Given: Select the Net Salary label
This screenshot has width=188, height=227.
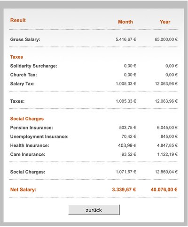Looking at the screenshot, I should [23, 189].
